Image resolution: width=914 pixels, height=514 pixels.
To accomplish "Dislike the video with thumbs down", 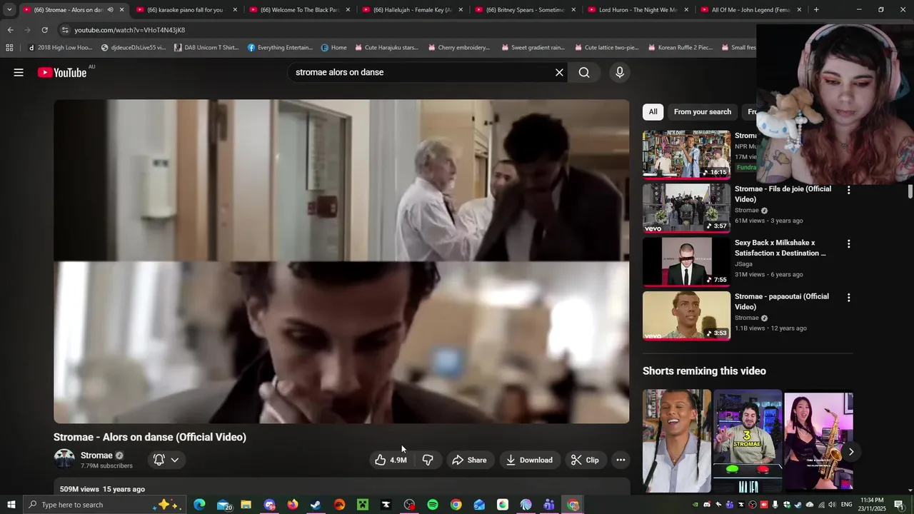I will pyautogui.click(x=428, y=460).
